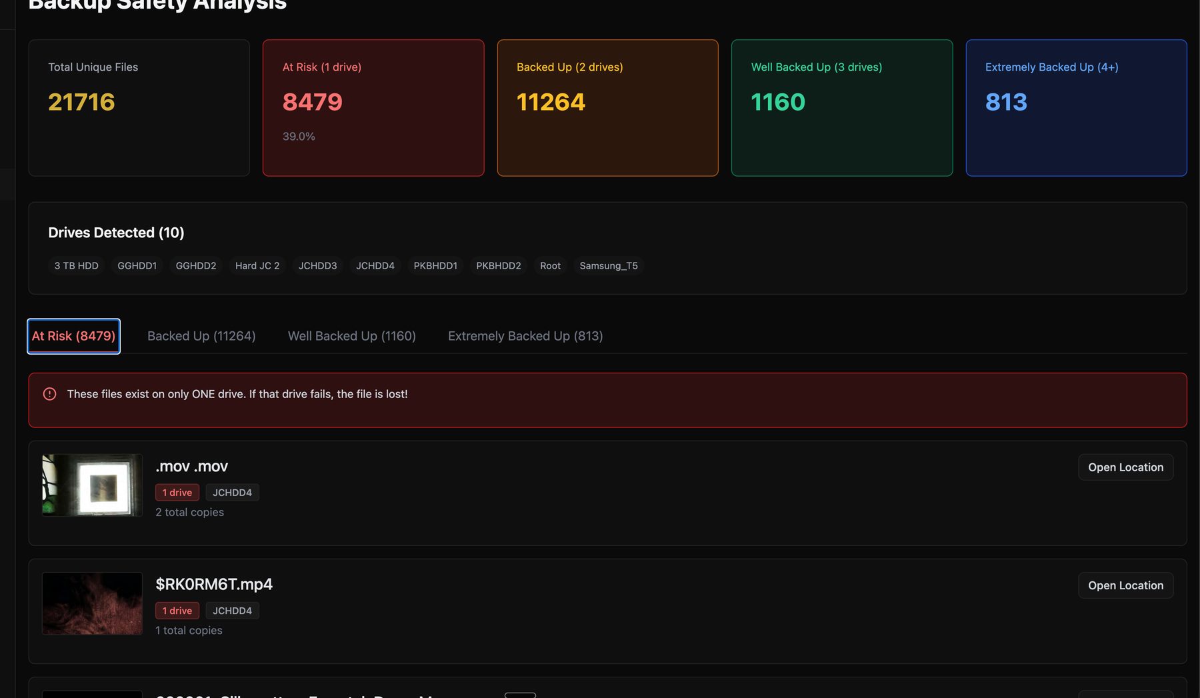Open Location for $RK0RM6T.mp4
1200x698 pixels.
click(1125, 585)
